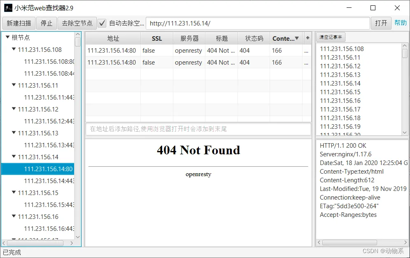Click notepad entry 111.231.156.15
The width and height of the screenshot is (410, 258).
point(340,92)
